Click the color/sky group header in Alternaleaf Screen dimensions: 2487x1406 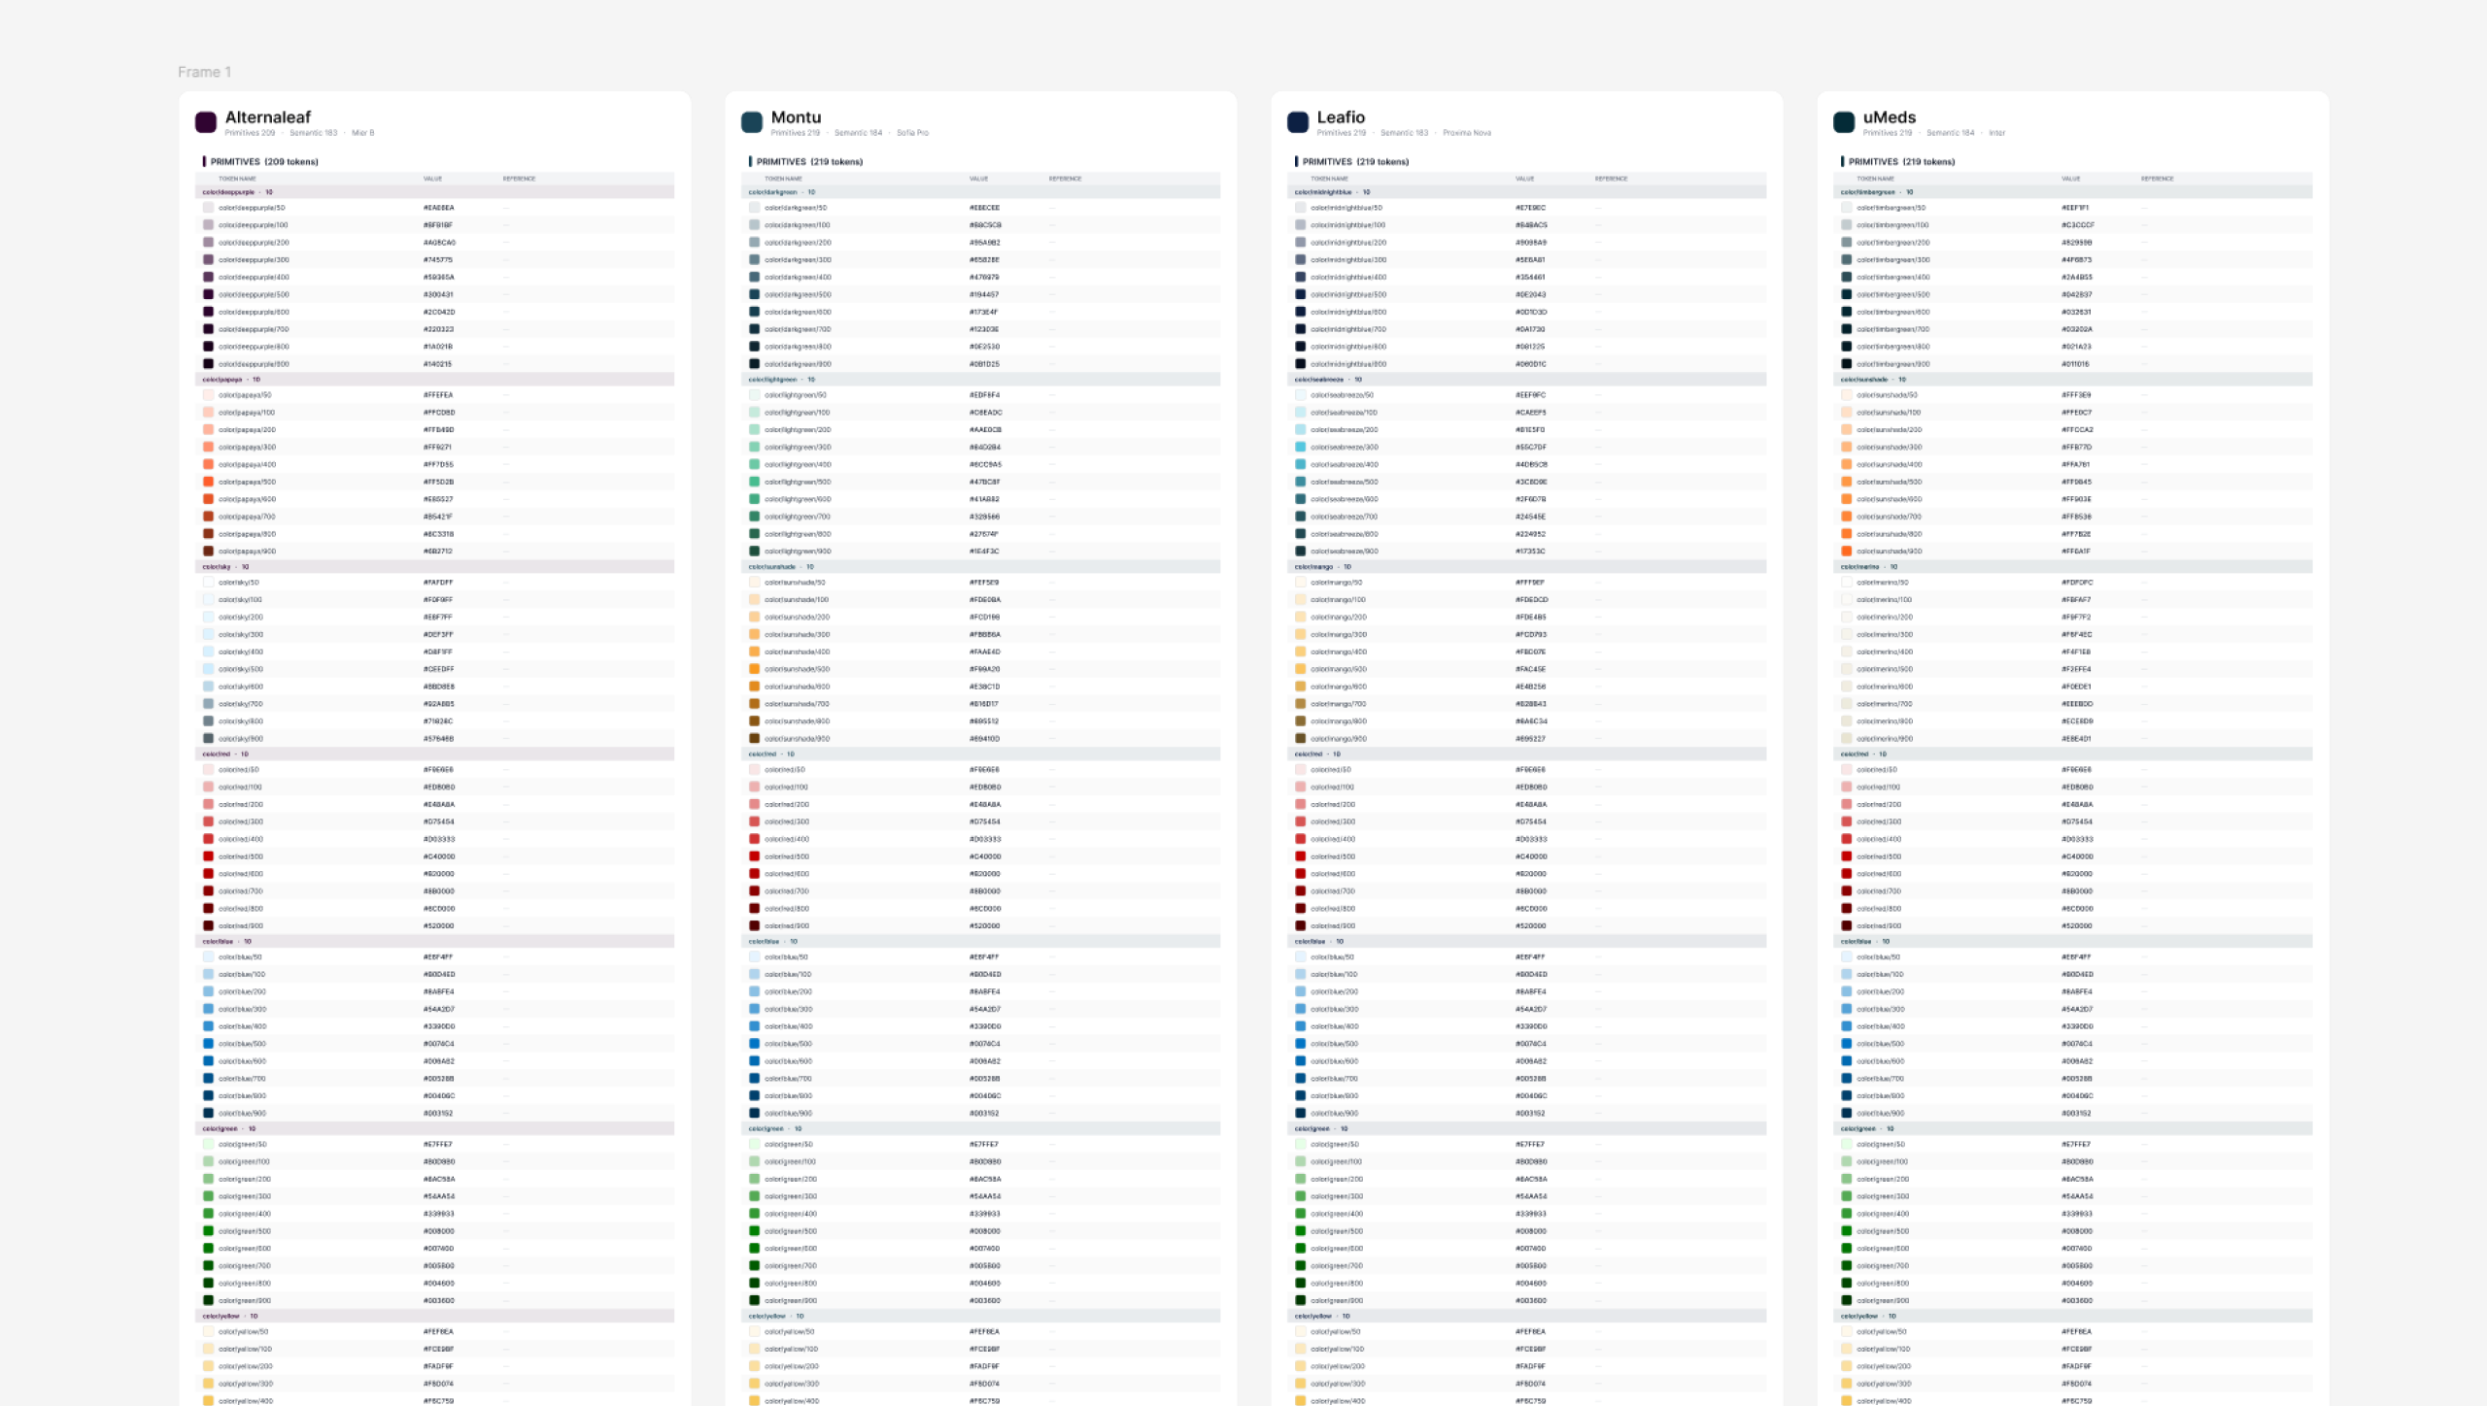[434, 567]
